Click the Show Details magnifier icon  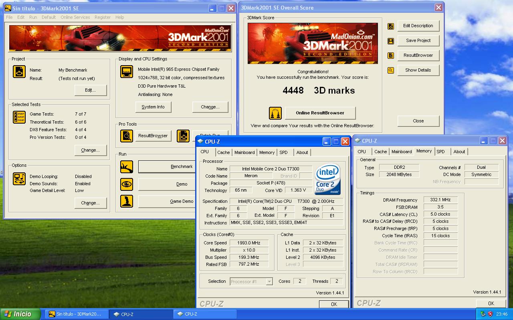391,70
